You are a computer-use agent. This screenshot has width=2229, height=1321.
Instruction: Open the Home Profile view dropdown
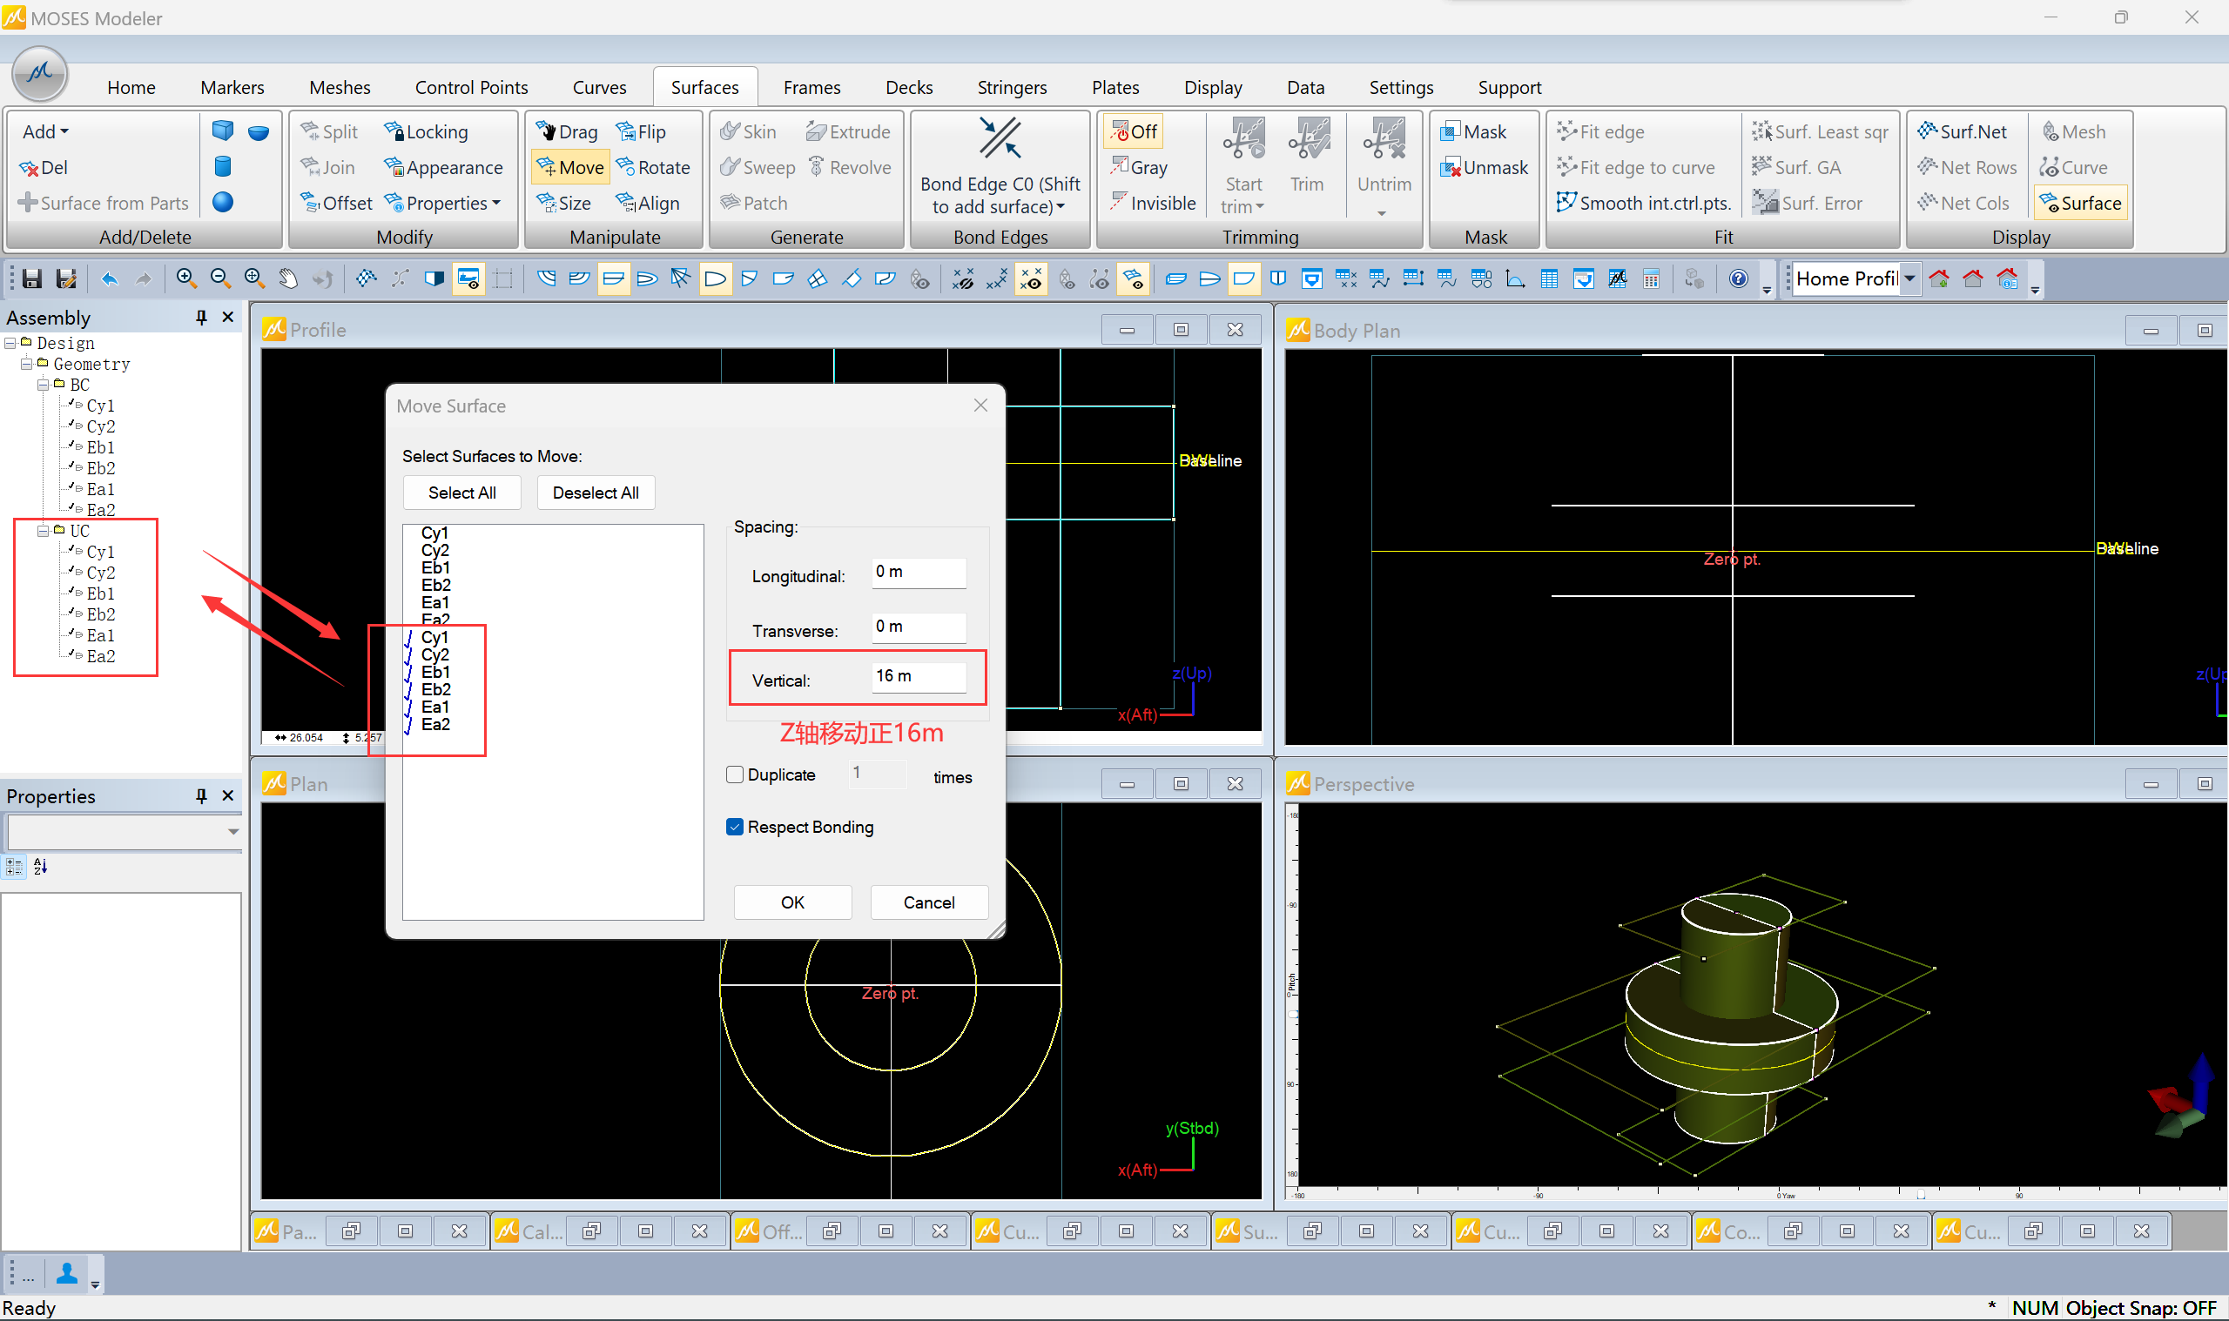[1909, 278]
